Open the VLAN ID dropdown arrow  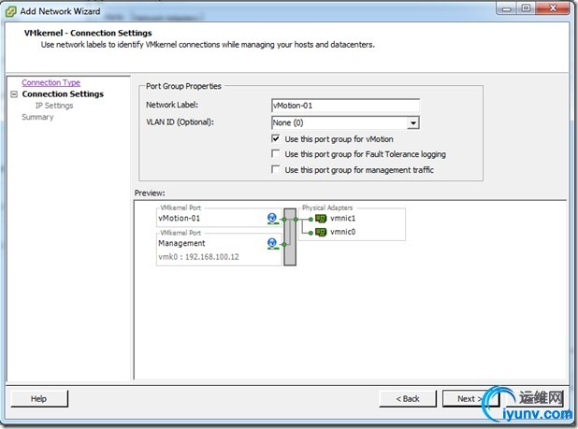[413, 122]
